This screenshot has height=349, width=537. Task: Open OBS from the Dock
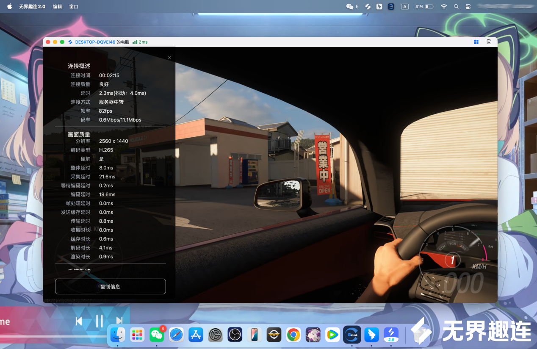(235, 335)
